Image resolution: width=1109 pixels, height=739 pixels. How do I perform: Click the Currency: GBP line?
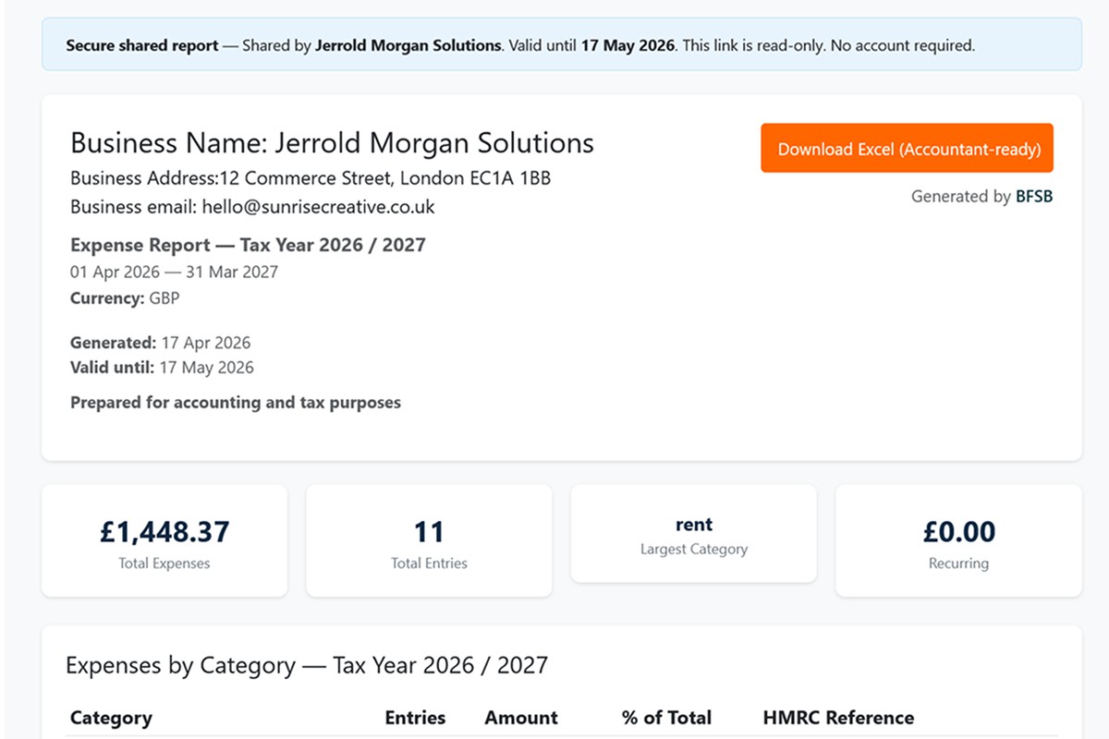coord(125,298)
